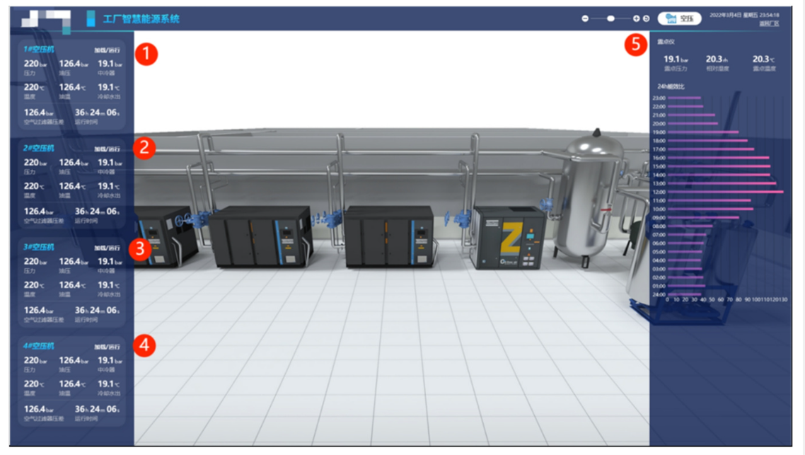
Task: Click the zoom-in plus icon in header
Action: click(636, 18)
